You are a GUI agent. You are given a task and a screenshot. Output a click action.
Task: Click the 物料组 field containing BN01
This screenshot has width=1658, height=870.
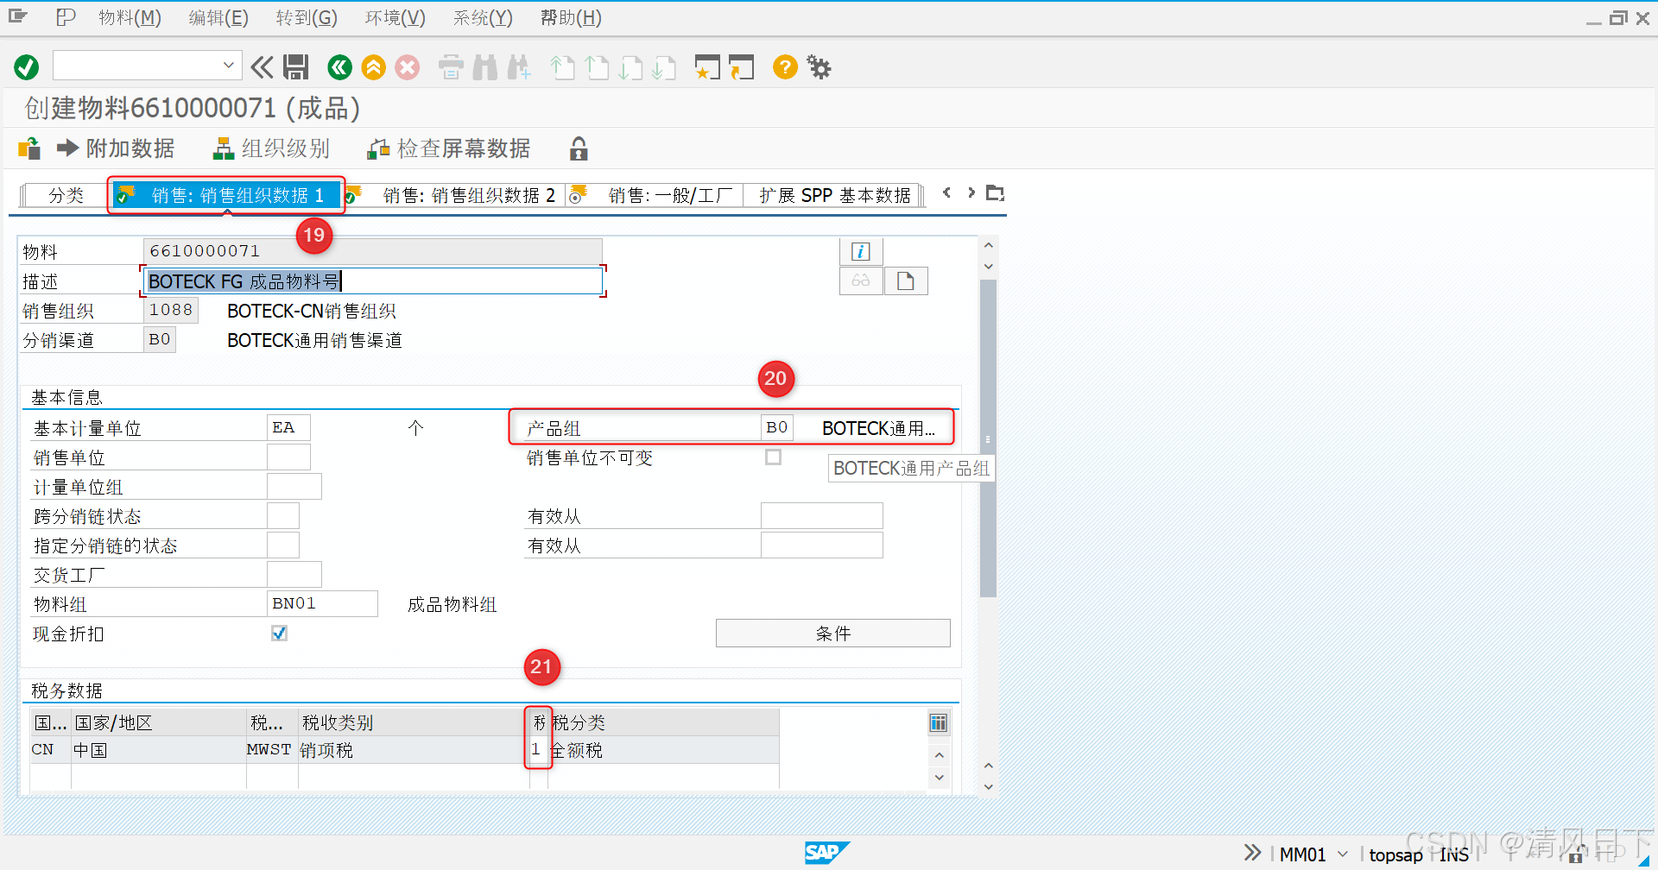pos(322,603)
